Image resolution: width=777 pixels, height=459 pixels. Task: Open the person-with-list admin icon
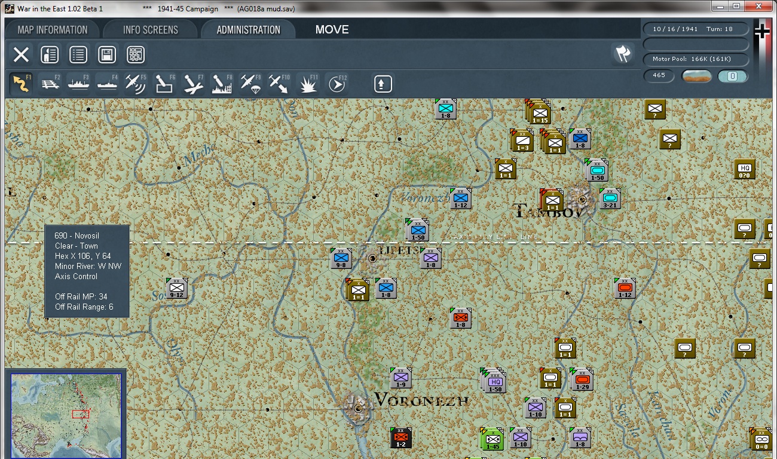point(50,55)
